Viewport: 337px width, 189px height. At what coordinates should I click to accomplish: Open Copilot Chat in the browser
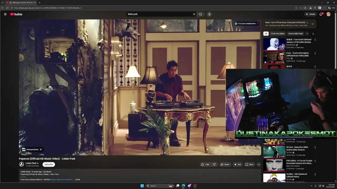pyautogui.click(x=331, y=8)
